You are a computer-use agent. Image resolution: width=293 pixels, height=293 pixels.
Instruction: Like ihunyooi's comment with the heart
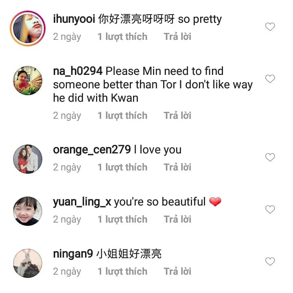point(270,27)
